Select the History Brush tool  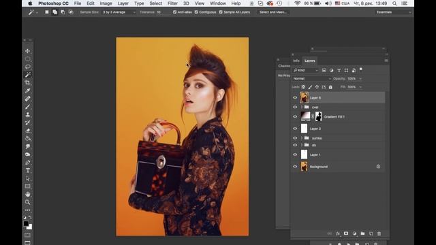click(27, 122)
